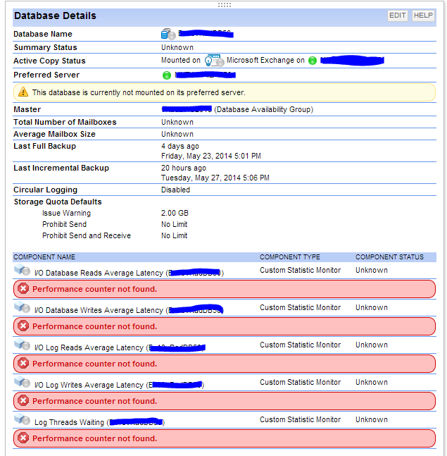
Task: Click the 4 days ago text
Action: point(180,146)
